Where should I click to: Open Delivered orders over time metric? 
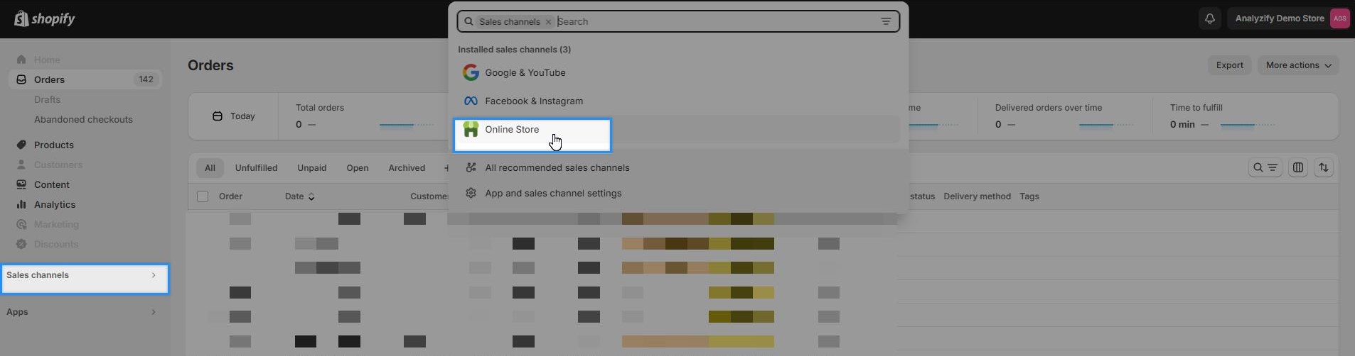pyautogui.click(x=1064, y=116)
